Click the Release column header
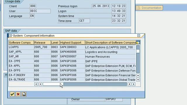 [42, 43]
